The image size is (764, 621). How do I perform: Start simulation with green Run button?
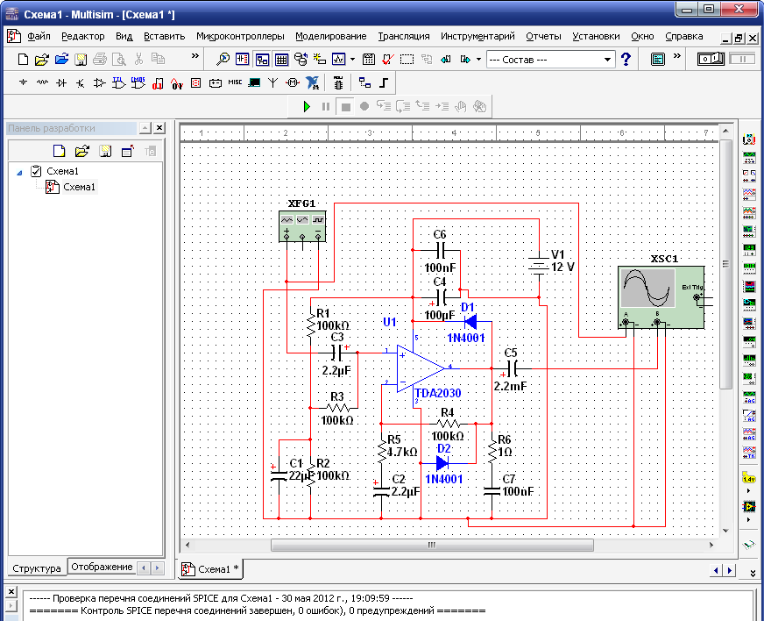[307, 106]
